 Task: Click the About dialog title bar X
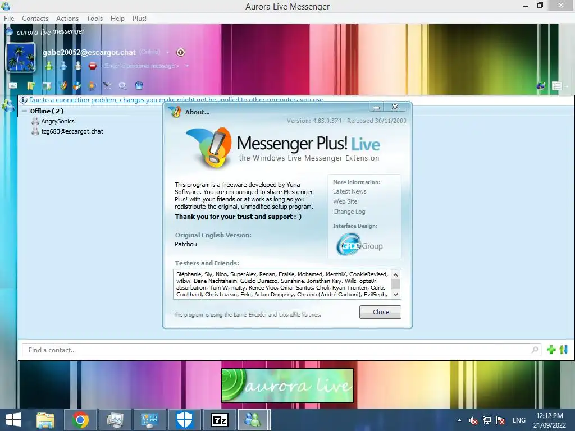tap(395, 107)
